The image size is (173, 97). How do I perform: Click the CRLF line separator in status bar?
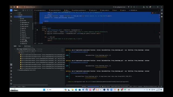[x=131, y=86]
